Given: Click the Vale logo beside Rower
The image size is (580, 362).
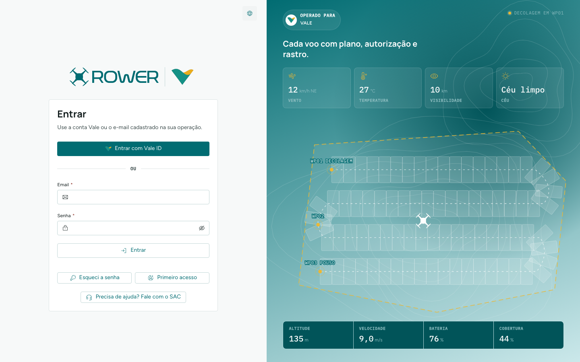Looking at the screenshot, I should click(182, 77).
